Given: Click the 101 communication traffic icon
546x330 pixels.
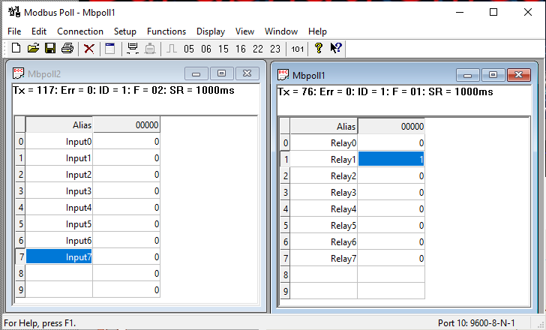Looking at the screenshot, I should click(x=297, y=49).
